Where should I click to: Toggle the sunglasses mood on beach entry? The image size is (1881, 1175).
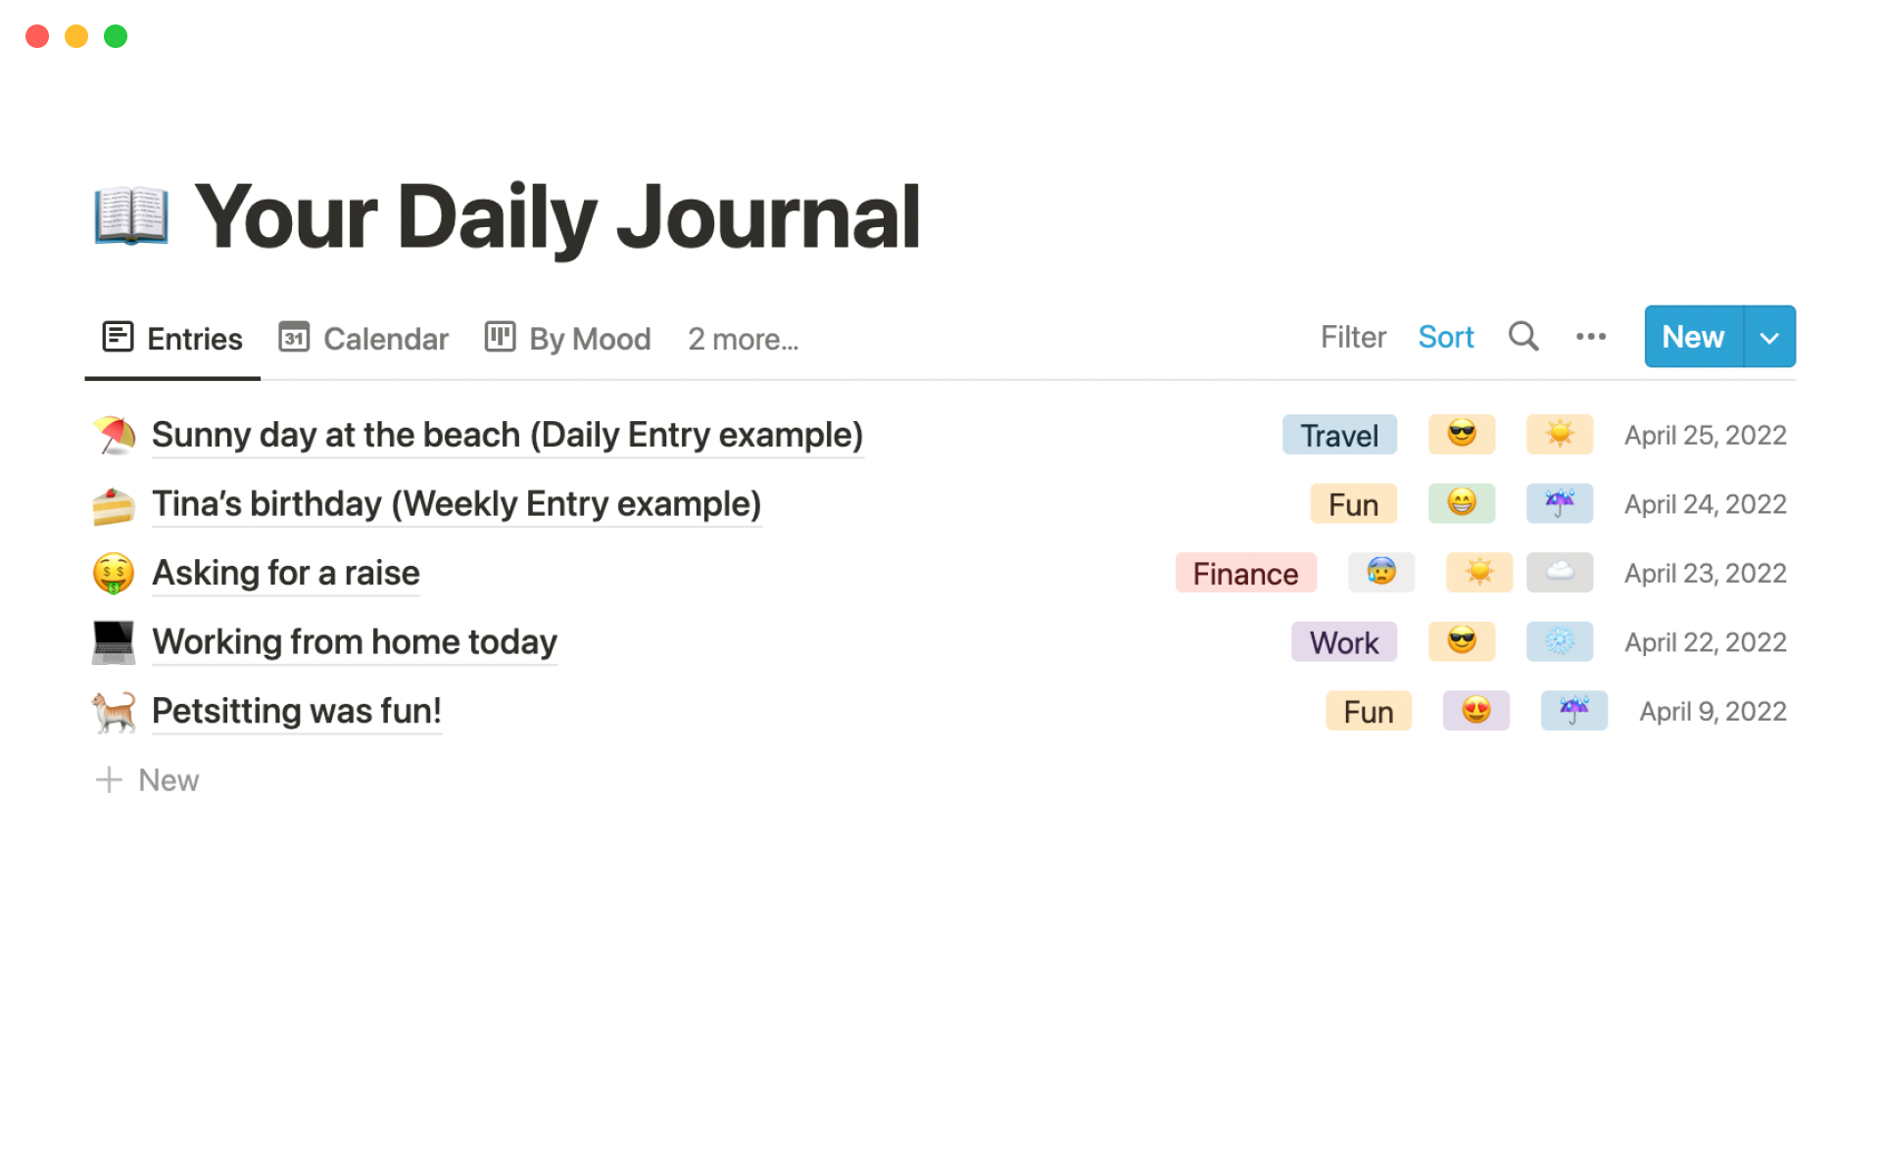tap(1463, 433)
